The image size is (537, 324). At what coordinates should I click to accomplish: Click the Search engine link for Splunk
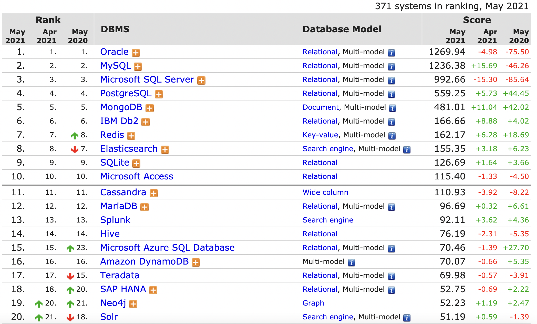[x=328, y=220]
